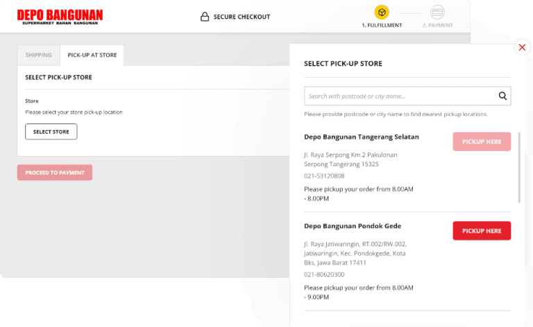The width and height of the screenshot is (533, 327).
Task: Close the Select Pick-Up Store panel
Action: (522, 48)
